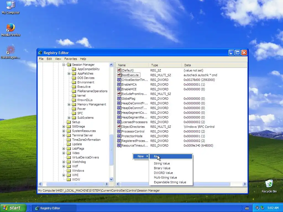Choose Expandable String Value from submenu

point(171,182)
